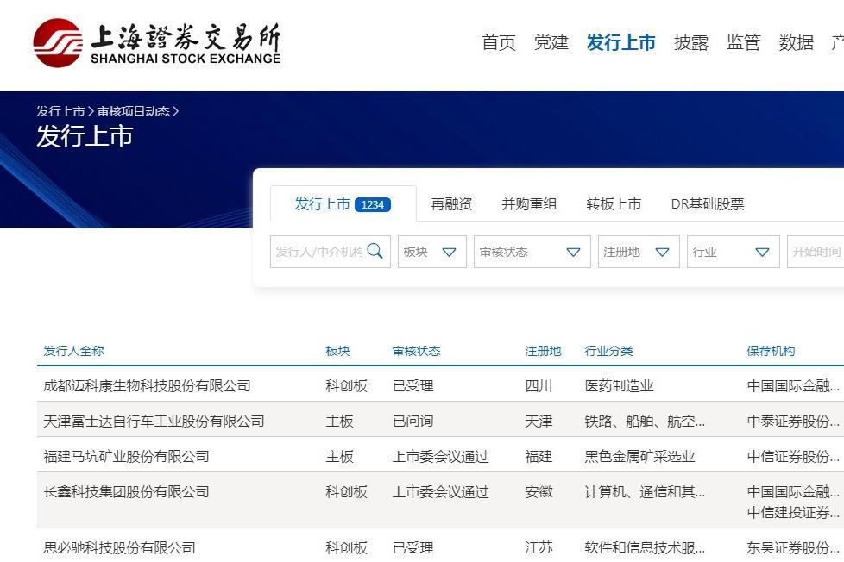Open 福建马坑矿业股份有限公司 entry
The height and width of the screenshot is (562, 844).
[126, 457]
